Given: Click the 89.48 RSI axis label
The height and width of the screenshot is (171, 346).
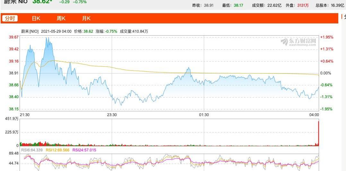Looking at the screenshot, I should 14,154.
